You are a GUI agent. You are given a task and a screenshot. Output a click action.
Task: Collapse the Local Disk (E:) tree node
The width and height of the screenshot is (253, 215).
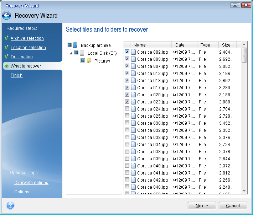click(x=71, y=53)
